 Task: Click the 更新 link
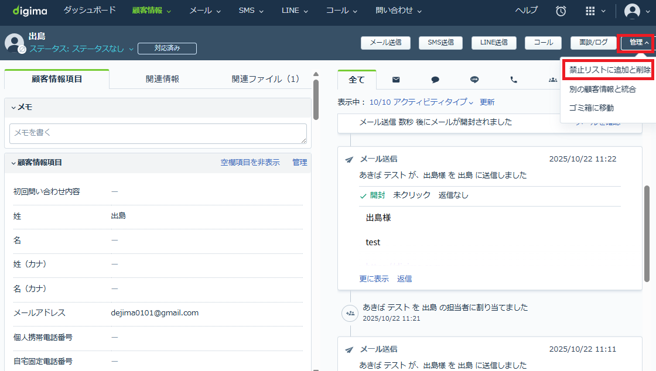487,102
